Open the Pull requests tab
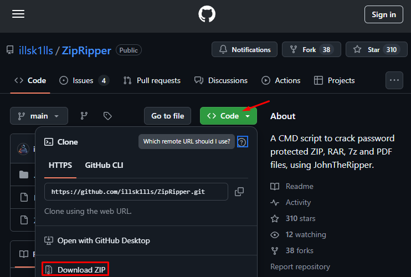The width and height of the screenshot is (411, 277). click(152, 80)
